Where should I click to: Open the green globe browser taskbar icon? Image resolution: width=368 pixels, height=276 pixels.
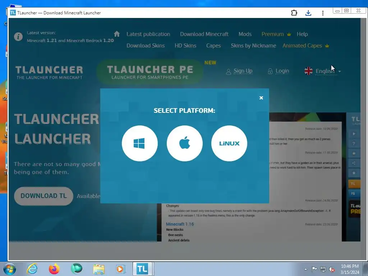point(77,269)
